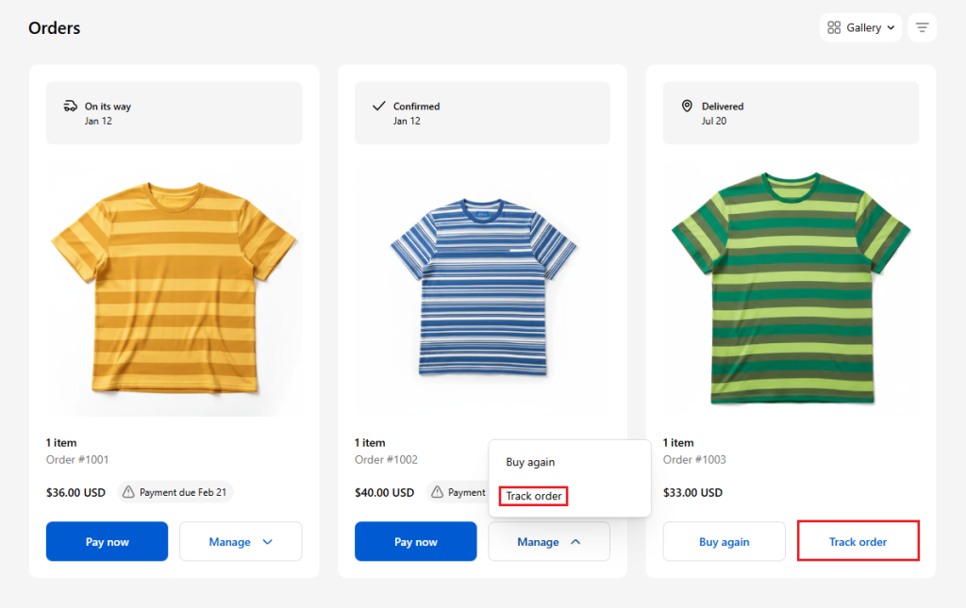This screenshot has width=966, height=608.
Task: Click the warning icon beside $40.00 USD
Action: 436,491
